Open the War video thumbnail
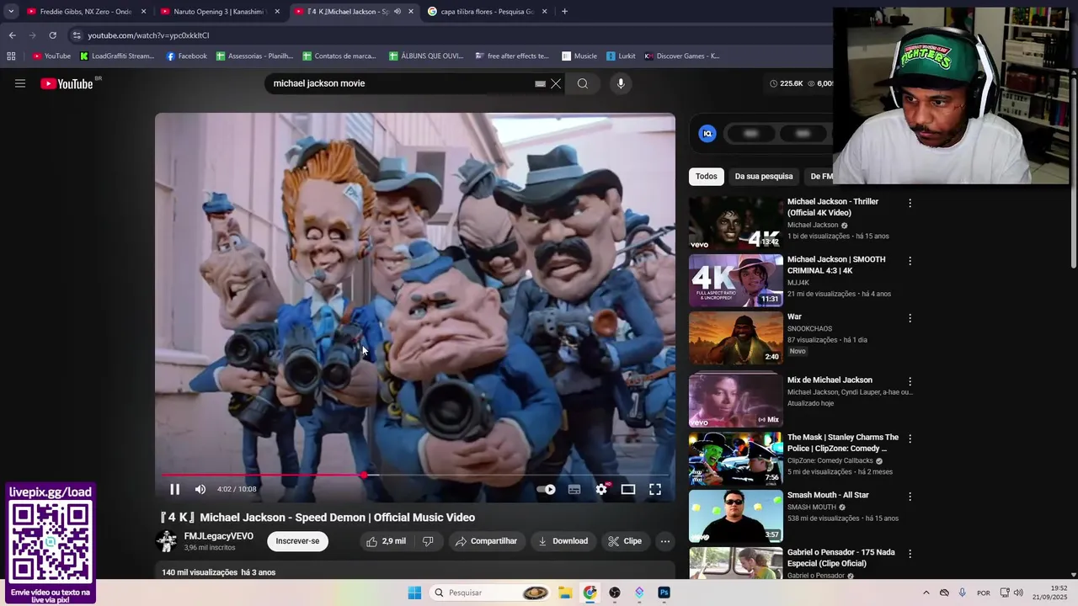The image size is (1078, 606). point(736,338)
